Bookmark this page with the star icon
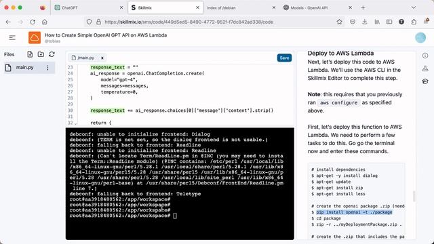 (339, 22)
